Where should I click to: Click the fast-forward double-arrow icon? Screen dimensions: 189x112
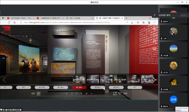click(x=126, y=94)
